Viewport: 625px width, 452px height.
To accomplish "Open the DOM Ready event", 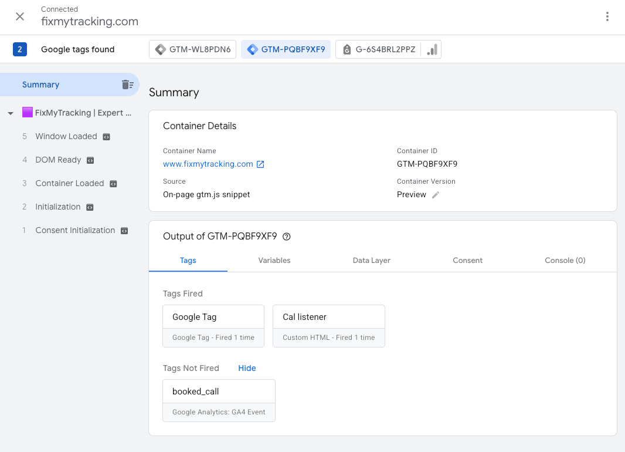I will click(x=58, y=160).
